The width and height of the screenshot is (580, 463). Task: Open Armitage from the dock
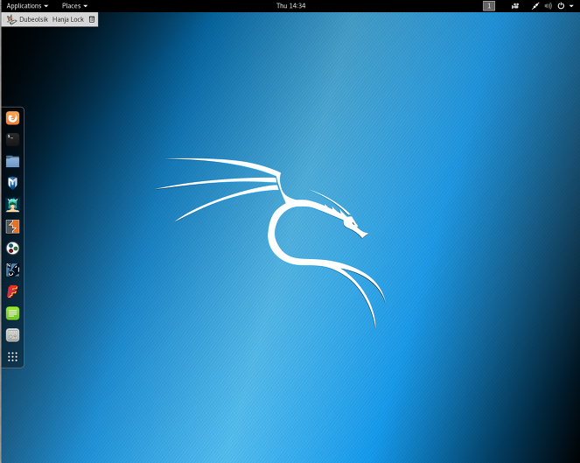tap(12, 205)
